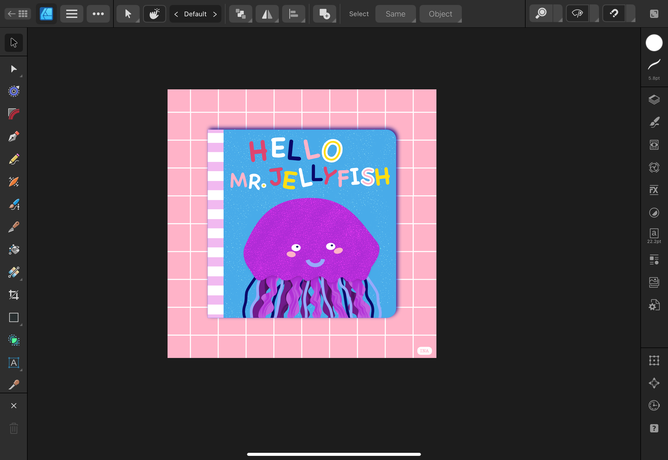Click the INA signature label on canvas

[424, 351]
